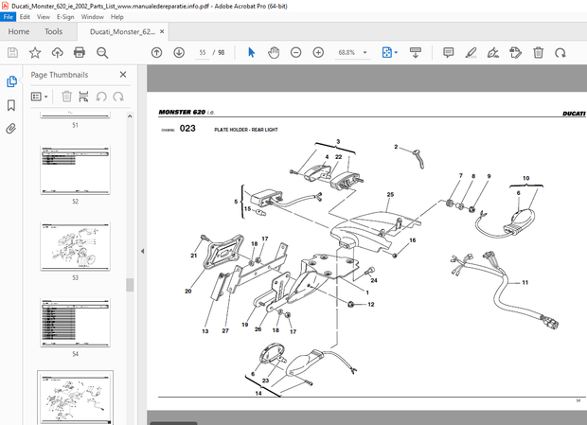Delete page with trash icon
This screenshot has height=425, width=587.
click(538, 52)
